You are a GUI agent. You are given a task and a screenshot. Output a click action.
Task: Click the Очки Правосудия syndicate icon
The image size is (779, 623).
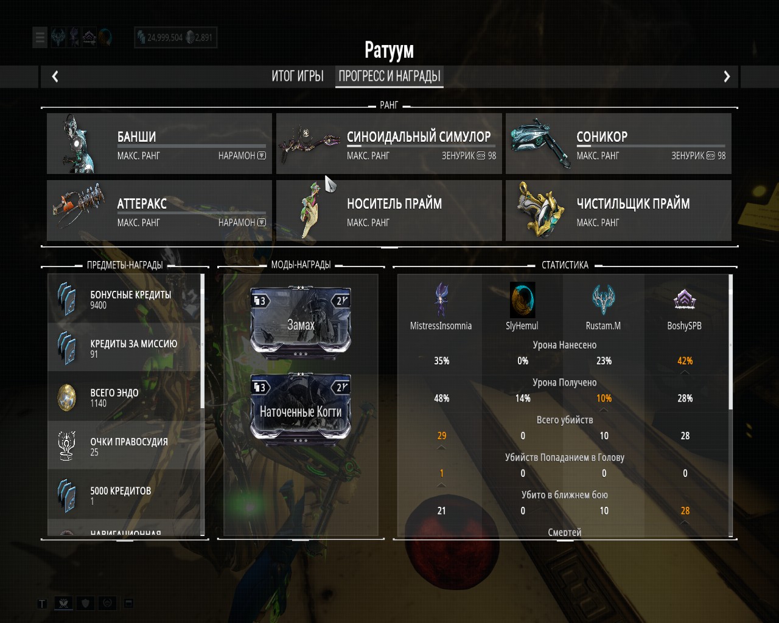tap(66, 445)
